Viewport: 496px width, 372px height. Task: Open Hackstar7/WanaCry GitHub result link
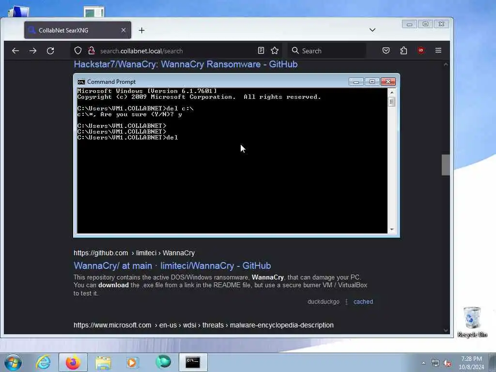pyautogui.click(x=186, y=64)
